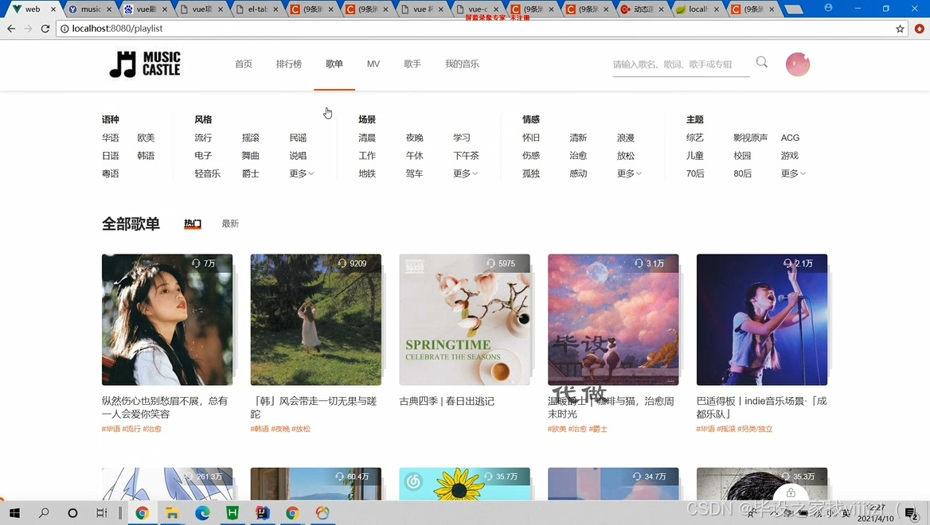The image size is (930, 525).
Task: Open Chrome profile icon in title bar
Action: [828, 8]
